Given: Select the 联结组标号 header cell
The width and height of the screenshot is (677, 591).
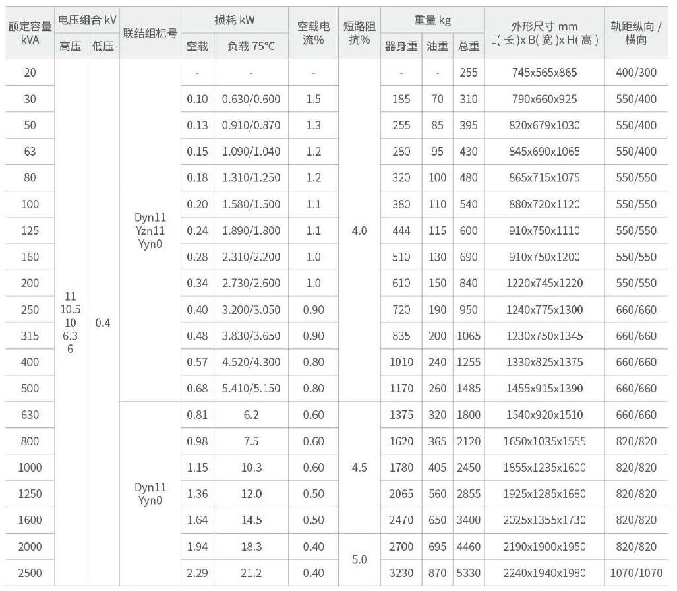Looking at the screenshot, I should click(x=150, y=33).
